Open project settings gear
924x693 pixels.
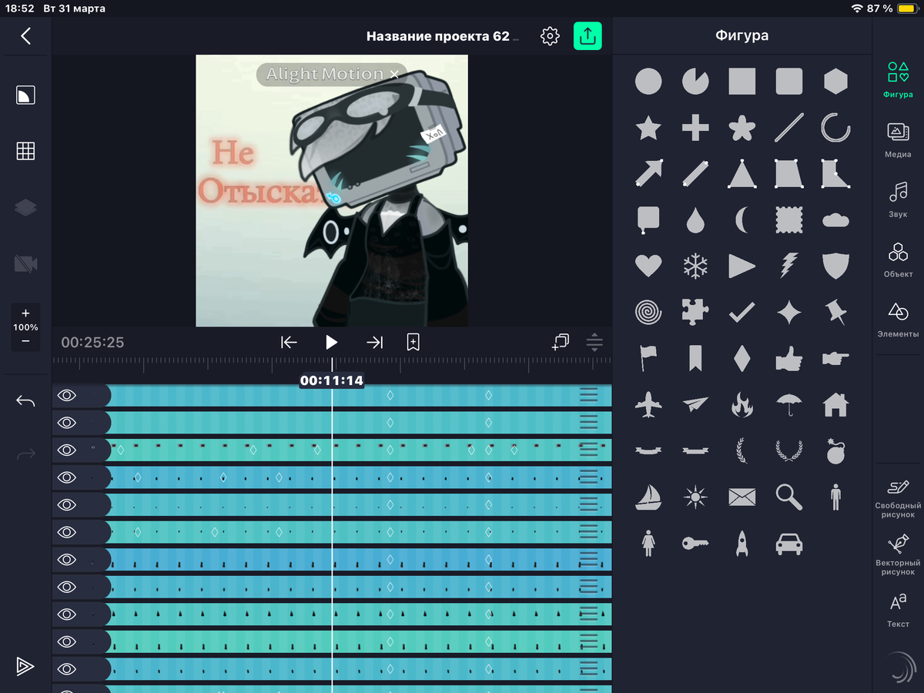pos(550,36)
